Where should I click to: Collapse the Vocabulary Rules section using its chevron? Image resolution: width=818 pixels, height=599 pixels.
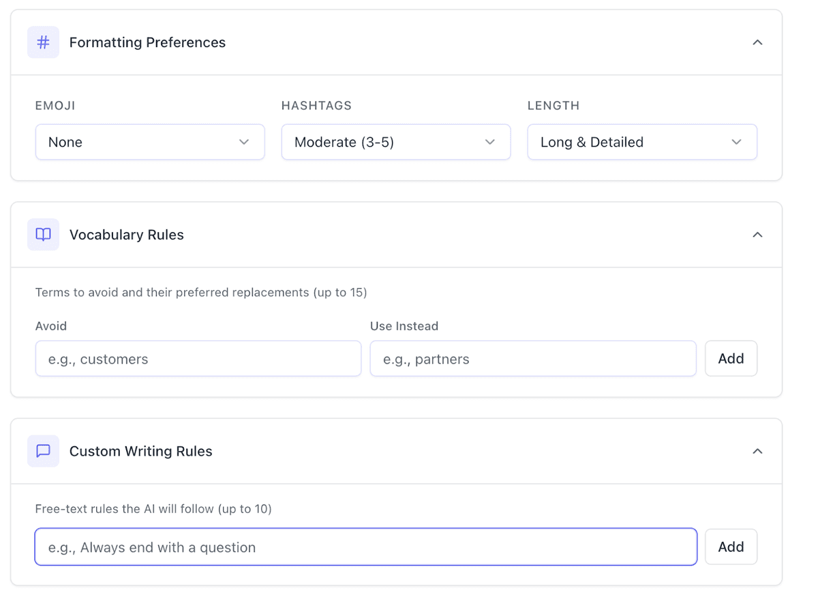[x=757, y=235]
